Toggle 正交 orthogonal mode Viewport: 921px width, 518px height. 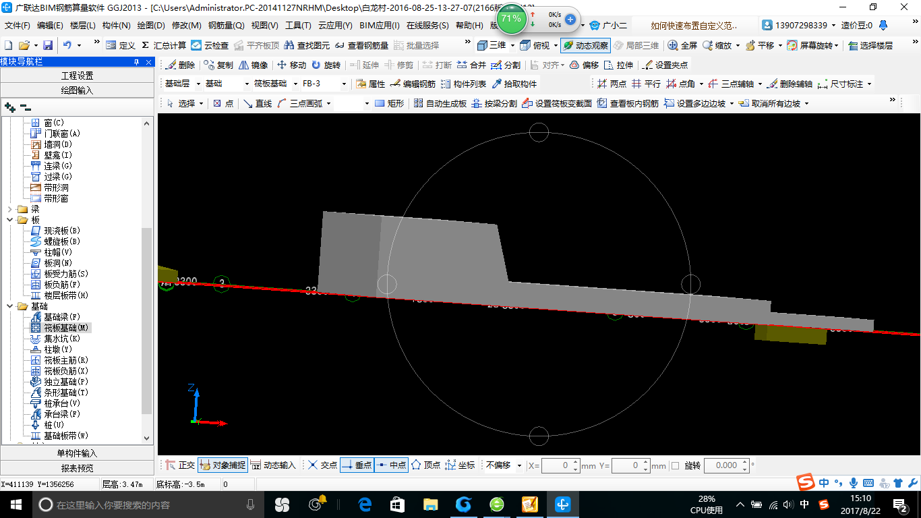[x=181, y=465]
